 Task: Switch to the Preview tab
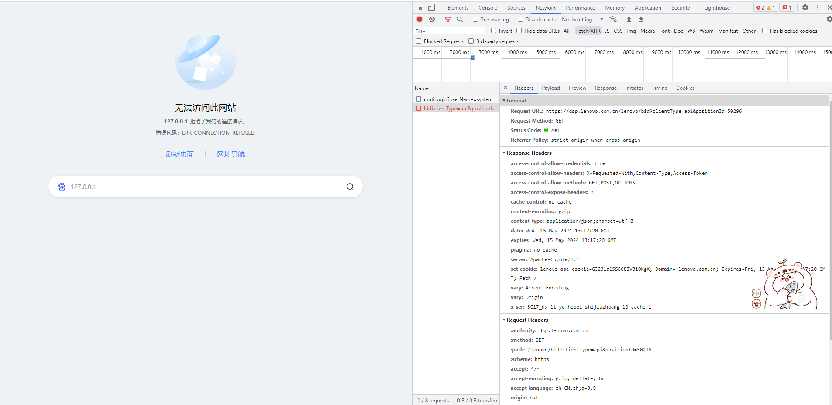tap(578, 88)
